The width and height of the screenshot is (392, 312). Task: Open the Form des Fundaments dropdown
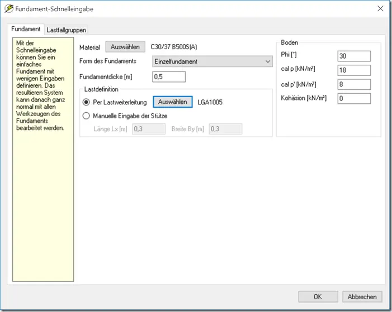pyautogui.click(x=212, y=61)
